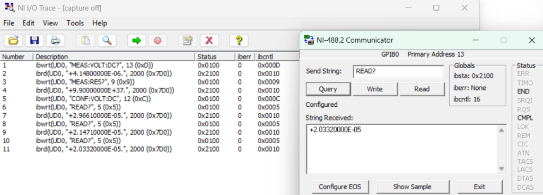The image size is (543, 195).
Task: Click NI I/O Trace title bar icon
Action: point(10,7)
